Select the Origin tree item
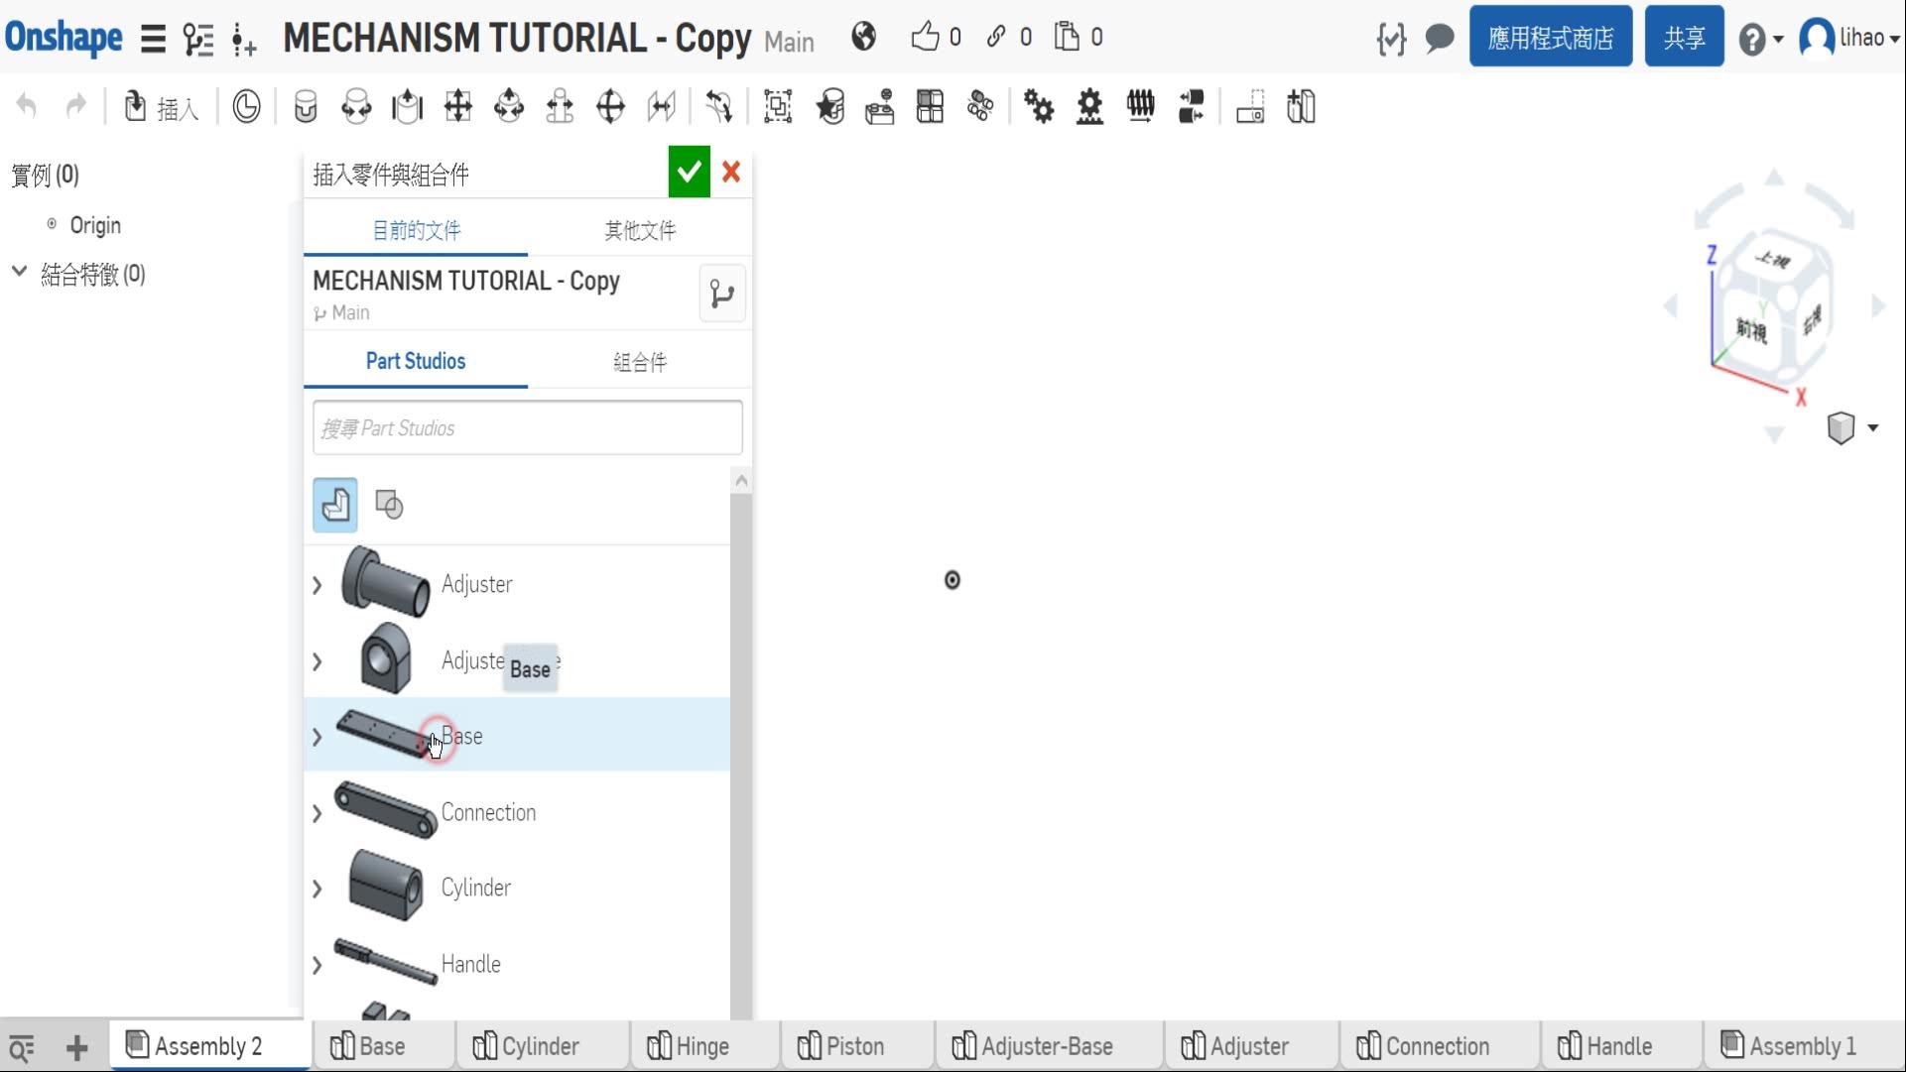 pos(95,225)
